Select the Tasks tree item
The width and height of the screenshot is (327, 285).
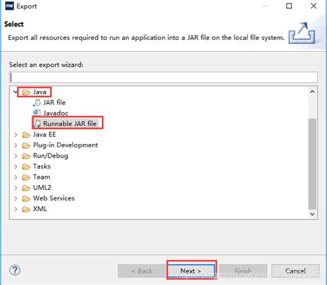tap(41, 167)
